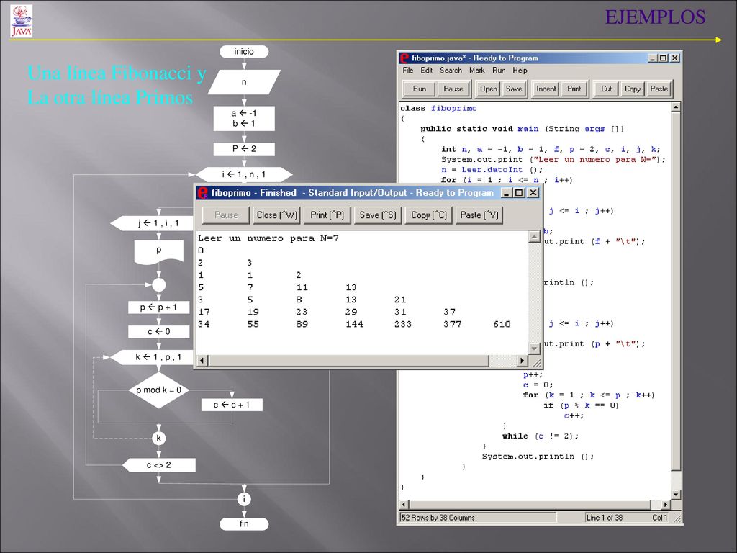Click the editor toolbar Paste button

(659, 89)
